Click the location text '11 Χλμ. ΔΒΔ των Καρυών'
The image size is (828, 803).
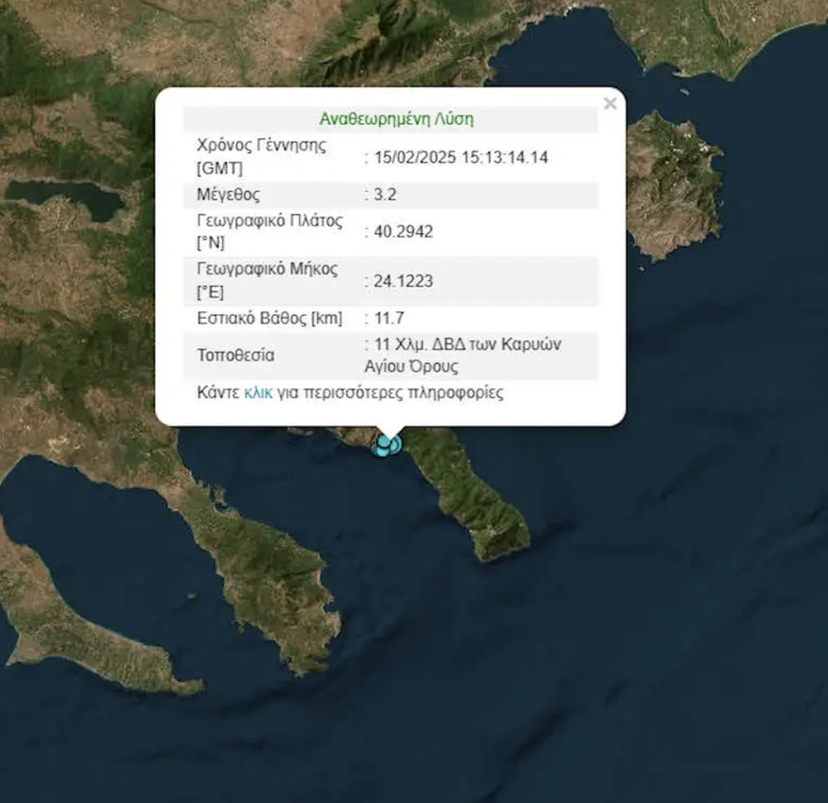point(467,344)
